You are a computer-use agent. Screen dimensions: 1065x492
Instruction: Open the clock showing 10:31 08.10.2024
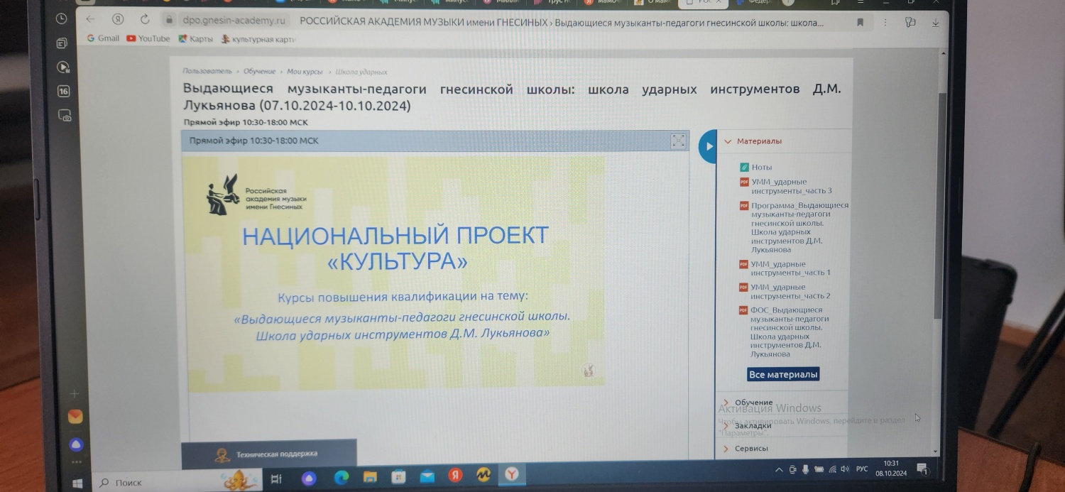pos(891,469)
